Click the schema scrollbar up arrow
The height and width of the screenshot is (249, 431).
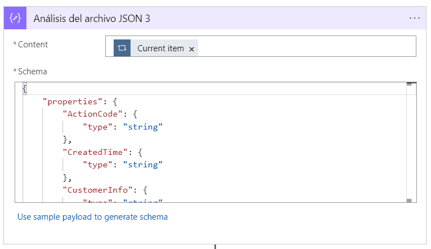[409, 84]
